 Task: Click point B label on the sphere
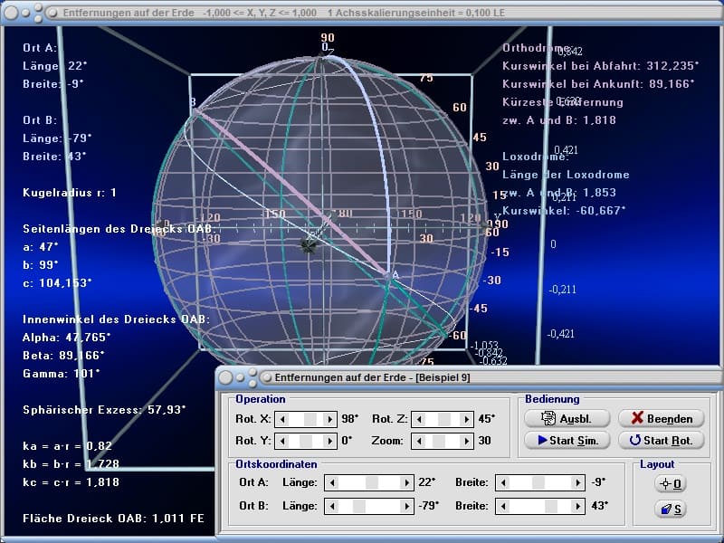(193, 101)
